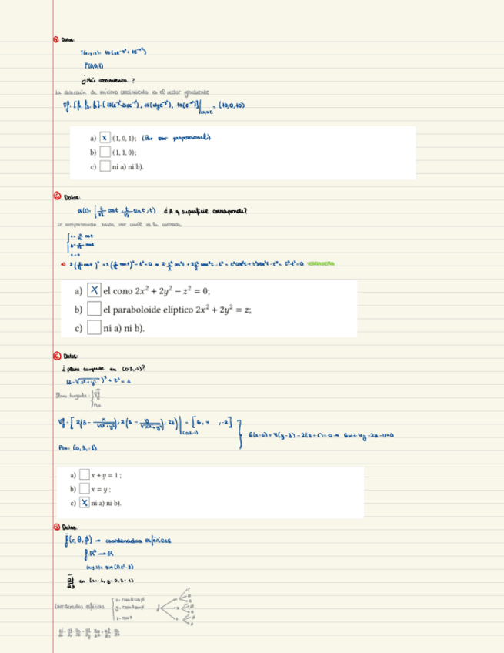Click the red circled number 6 marker
504x653 pixels.
pyautogui.click(x=57, y=356)
